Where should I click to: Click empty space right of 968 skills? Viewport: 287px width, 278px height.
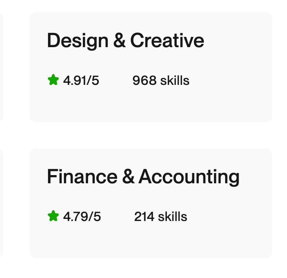(230, 80)
